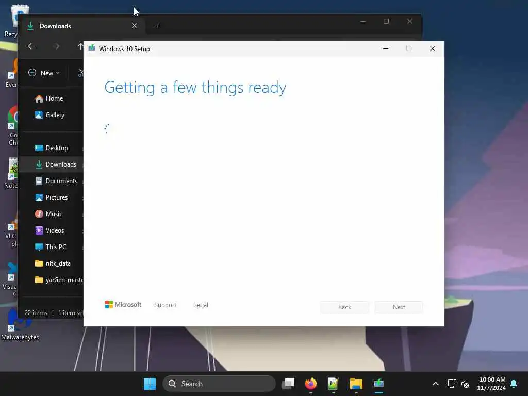The image size is (528, 396).
Task: Open the New dropdown in File Explorer
Action: pyautogui.click(x=44, y=73)
